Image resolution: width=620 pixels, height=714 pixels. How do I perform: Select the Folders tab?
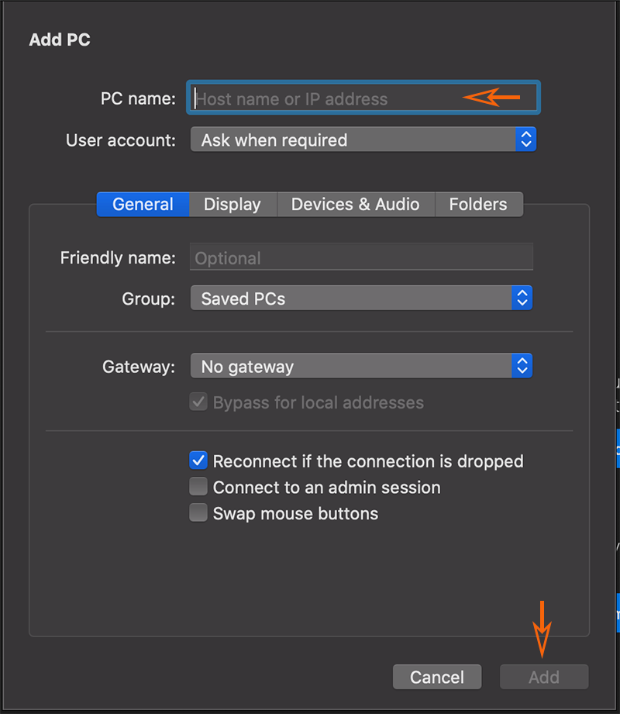pyautogui.click(x=478, y=204)
